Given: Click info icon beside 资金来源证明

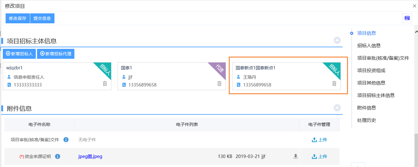Looking at the screenshot, I should pos(58,156).
